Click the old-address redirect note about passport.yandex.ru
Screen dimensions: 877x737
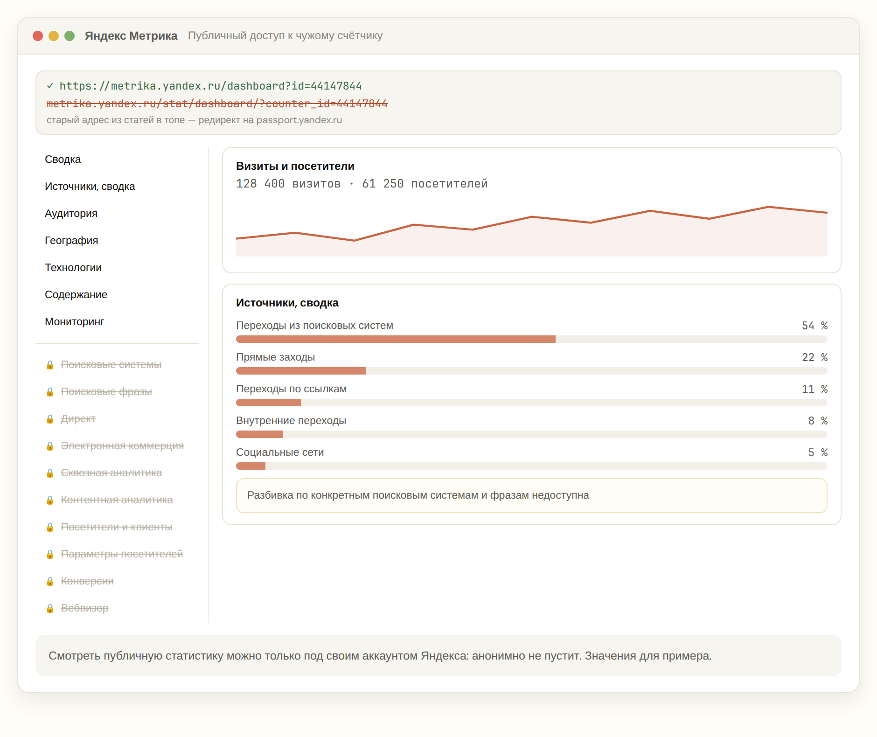point(195,120)
